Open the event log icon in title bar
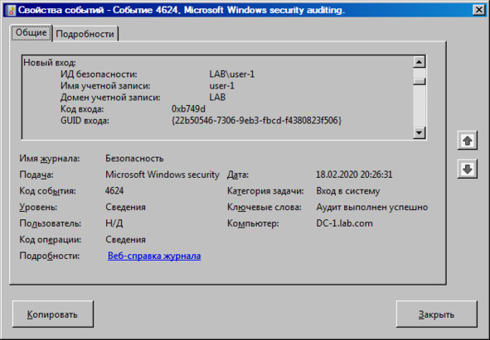The image size is (490, 340). [x=11, y=10]
